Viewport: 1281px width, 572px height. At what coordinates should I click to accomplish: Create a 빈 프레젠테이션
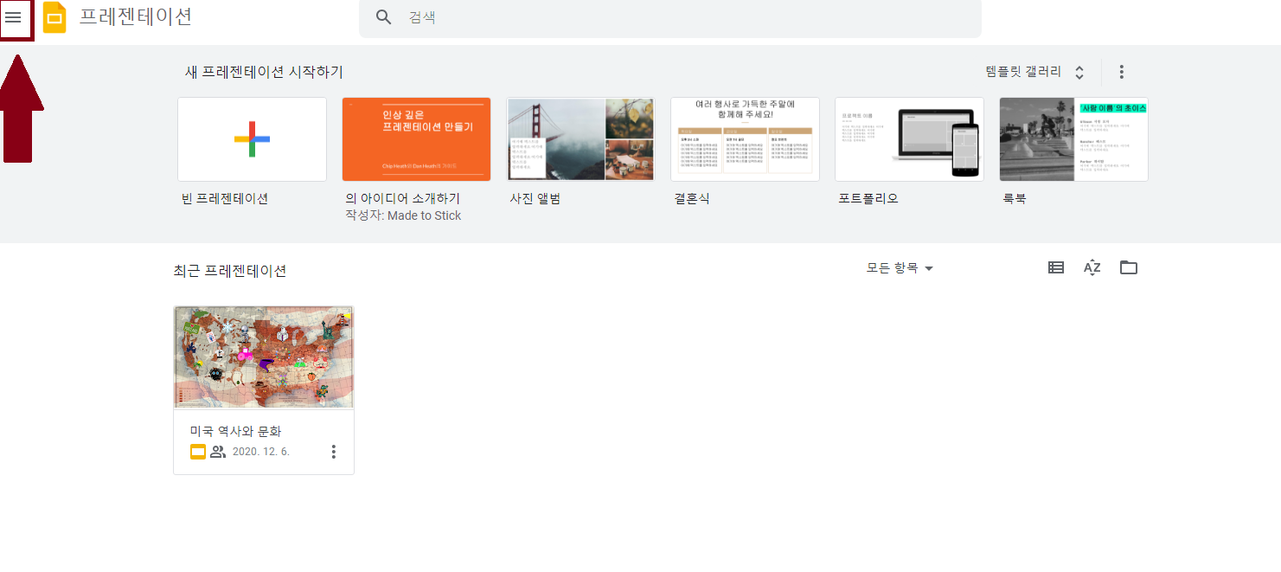point(252,139)
